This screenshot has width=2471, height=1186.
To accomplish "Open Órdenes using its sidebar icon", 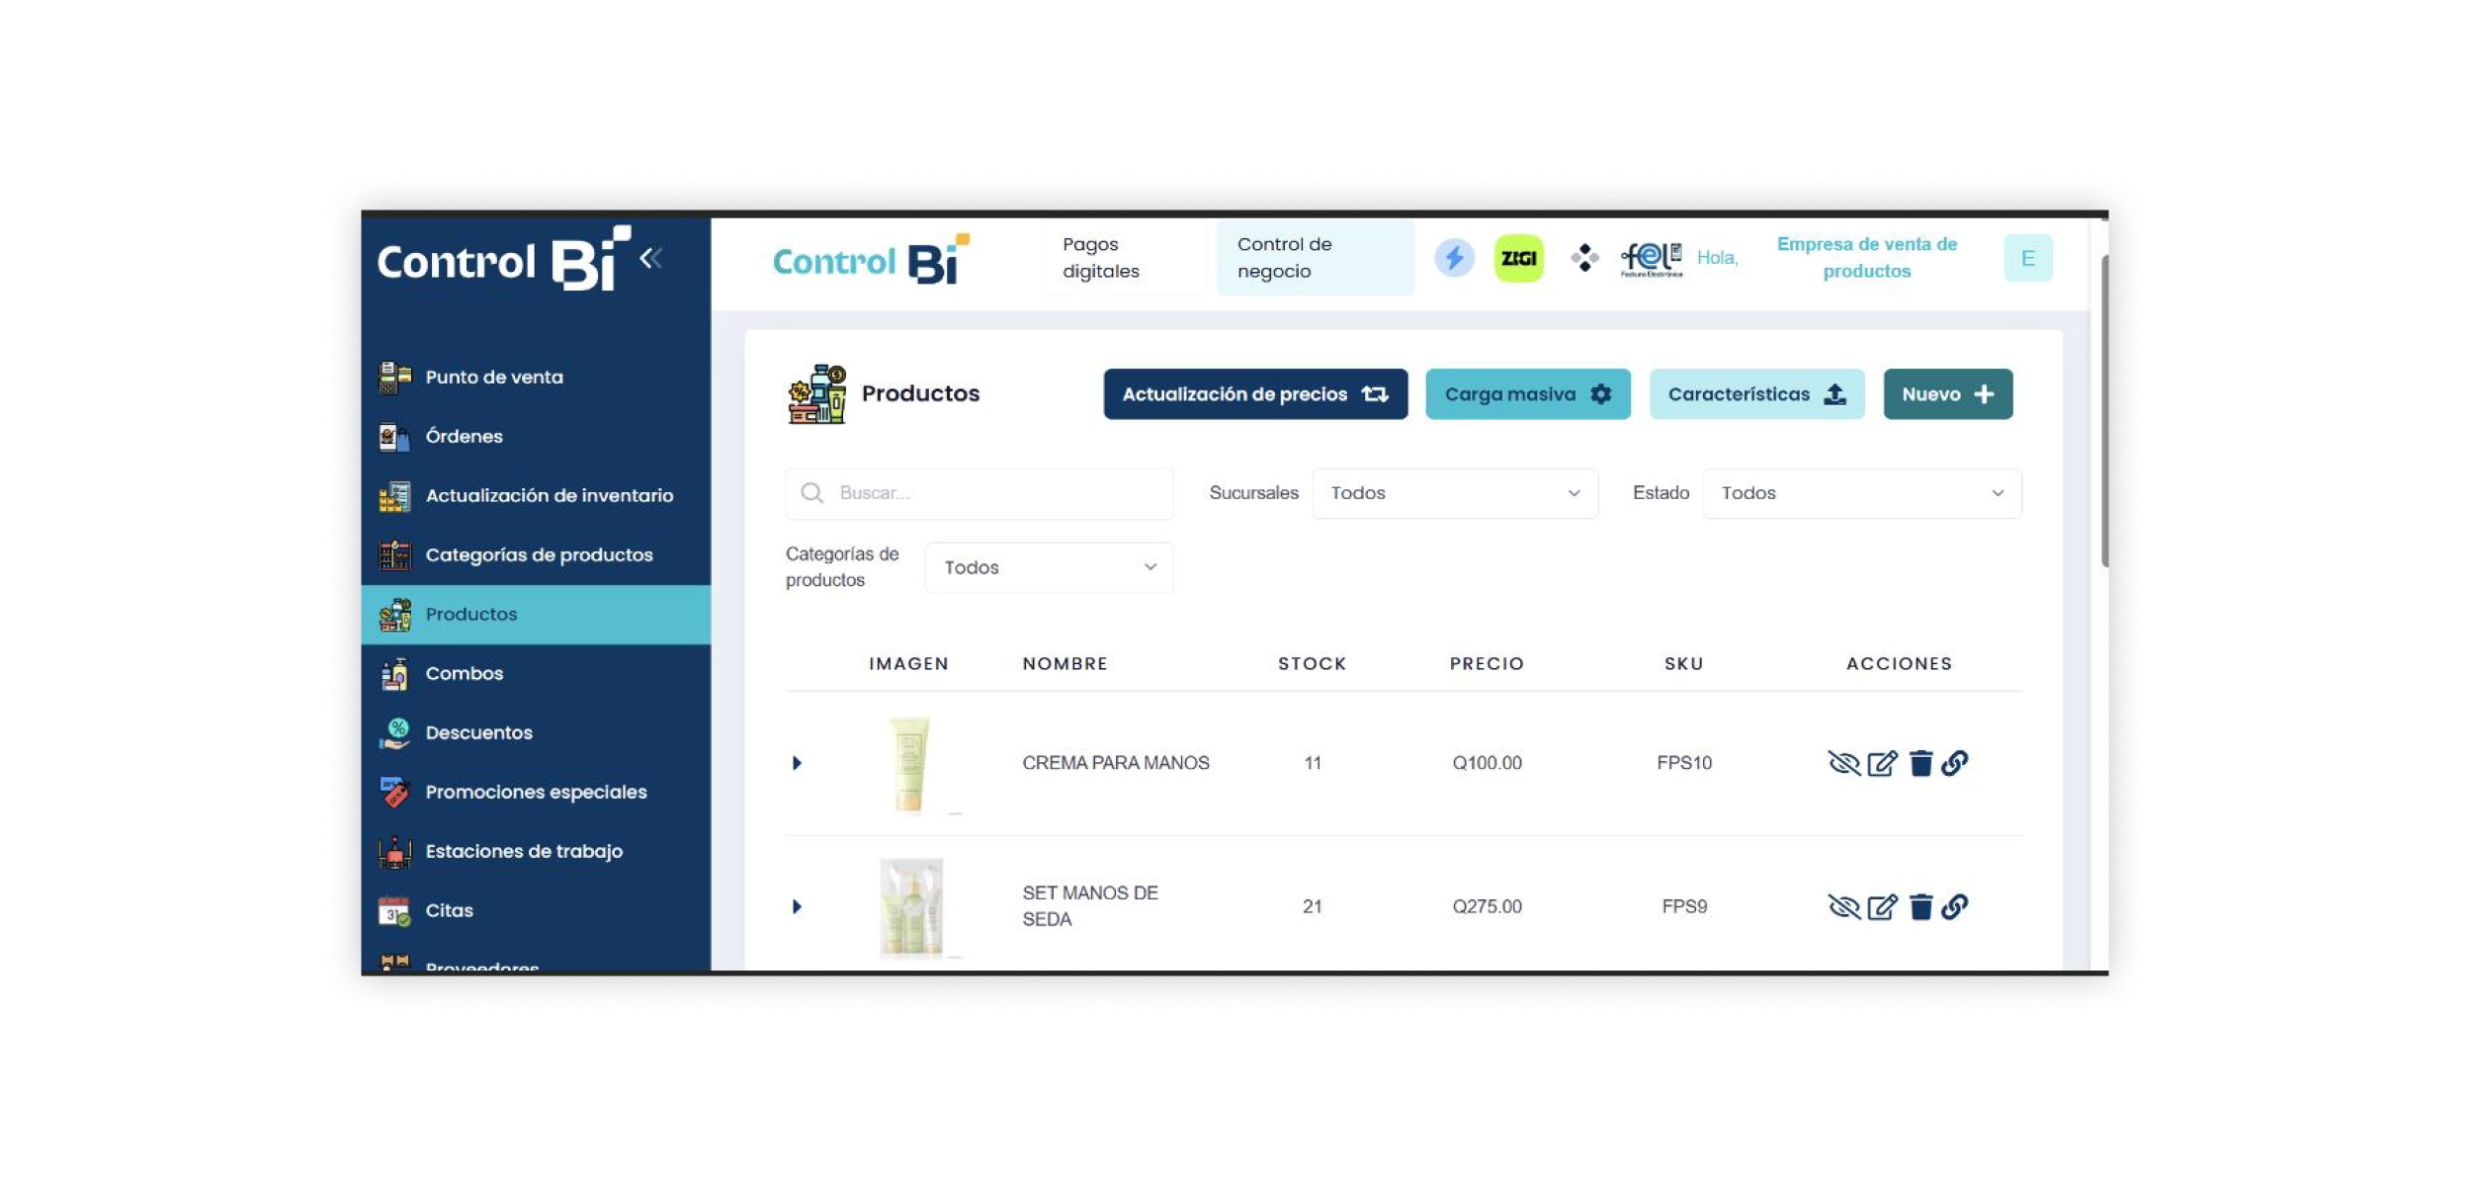I will (x=394, y=435).
